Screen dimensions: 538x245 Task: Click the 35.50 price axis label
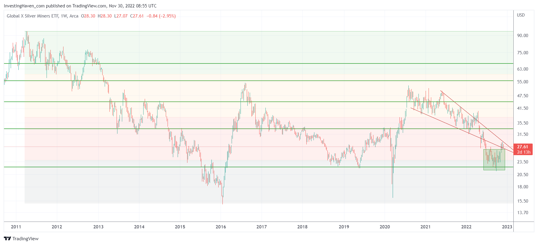tap(523, 123)
